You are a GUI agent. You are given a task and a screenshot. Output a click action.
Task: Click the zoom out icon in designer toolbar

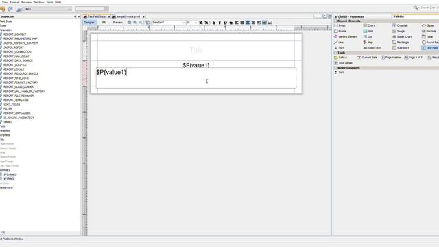point(140,23)
